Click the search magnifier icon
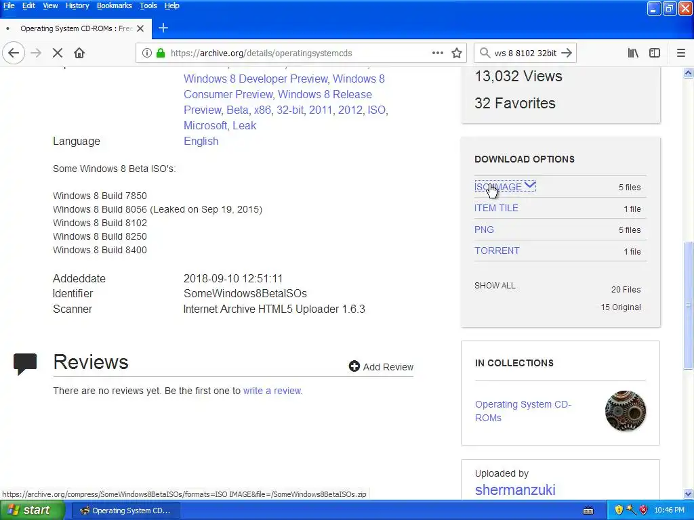Image resolution: width=694 pixels, height=520 pixels. (485, 53)
